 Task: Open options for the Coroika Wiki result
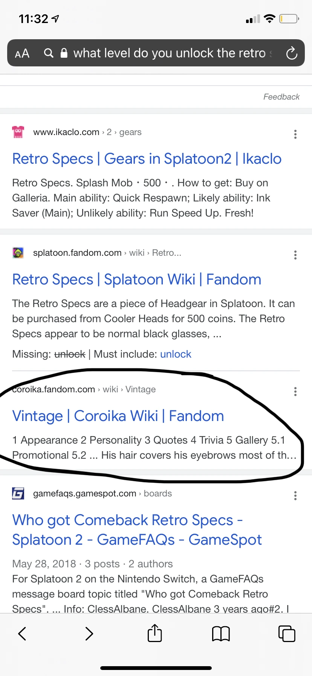pos(295,392)
